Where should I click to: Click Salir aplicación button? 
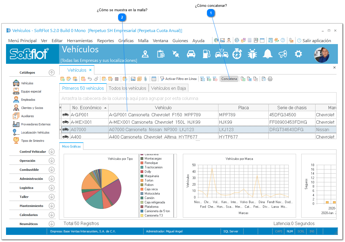point(314,41)
